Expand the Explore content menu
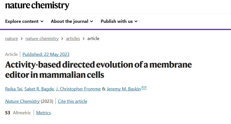The width and height of the screenshot is (231, 124). click(24, 21)
